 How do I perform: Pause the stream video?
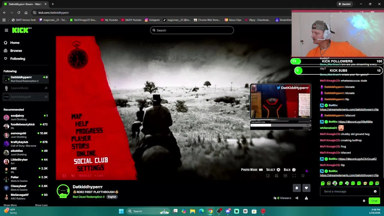tap(64, 175)
